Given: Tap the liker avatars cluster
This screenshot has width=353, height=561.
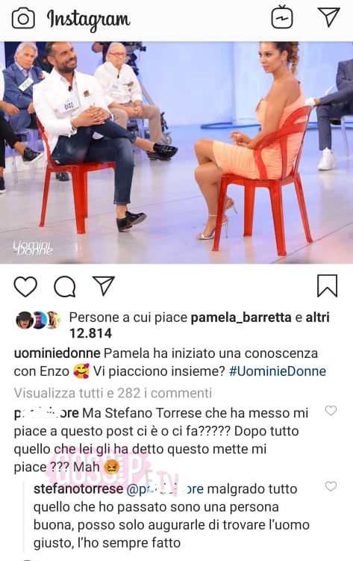Looking at the screenshot, I should click(38, 320).
